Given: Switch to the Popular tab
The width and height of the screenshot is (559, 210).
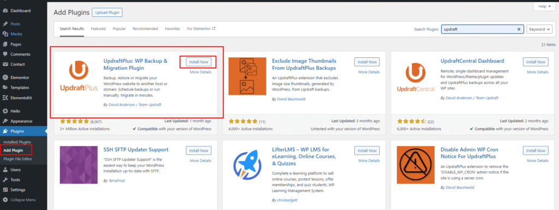Looking at the screenshot, I should (x=119, y=29).
